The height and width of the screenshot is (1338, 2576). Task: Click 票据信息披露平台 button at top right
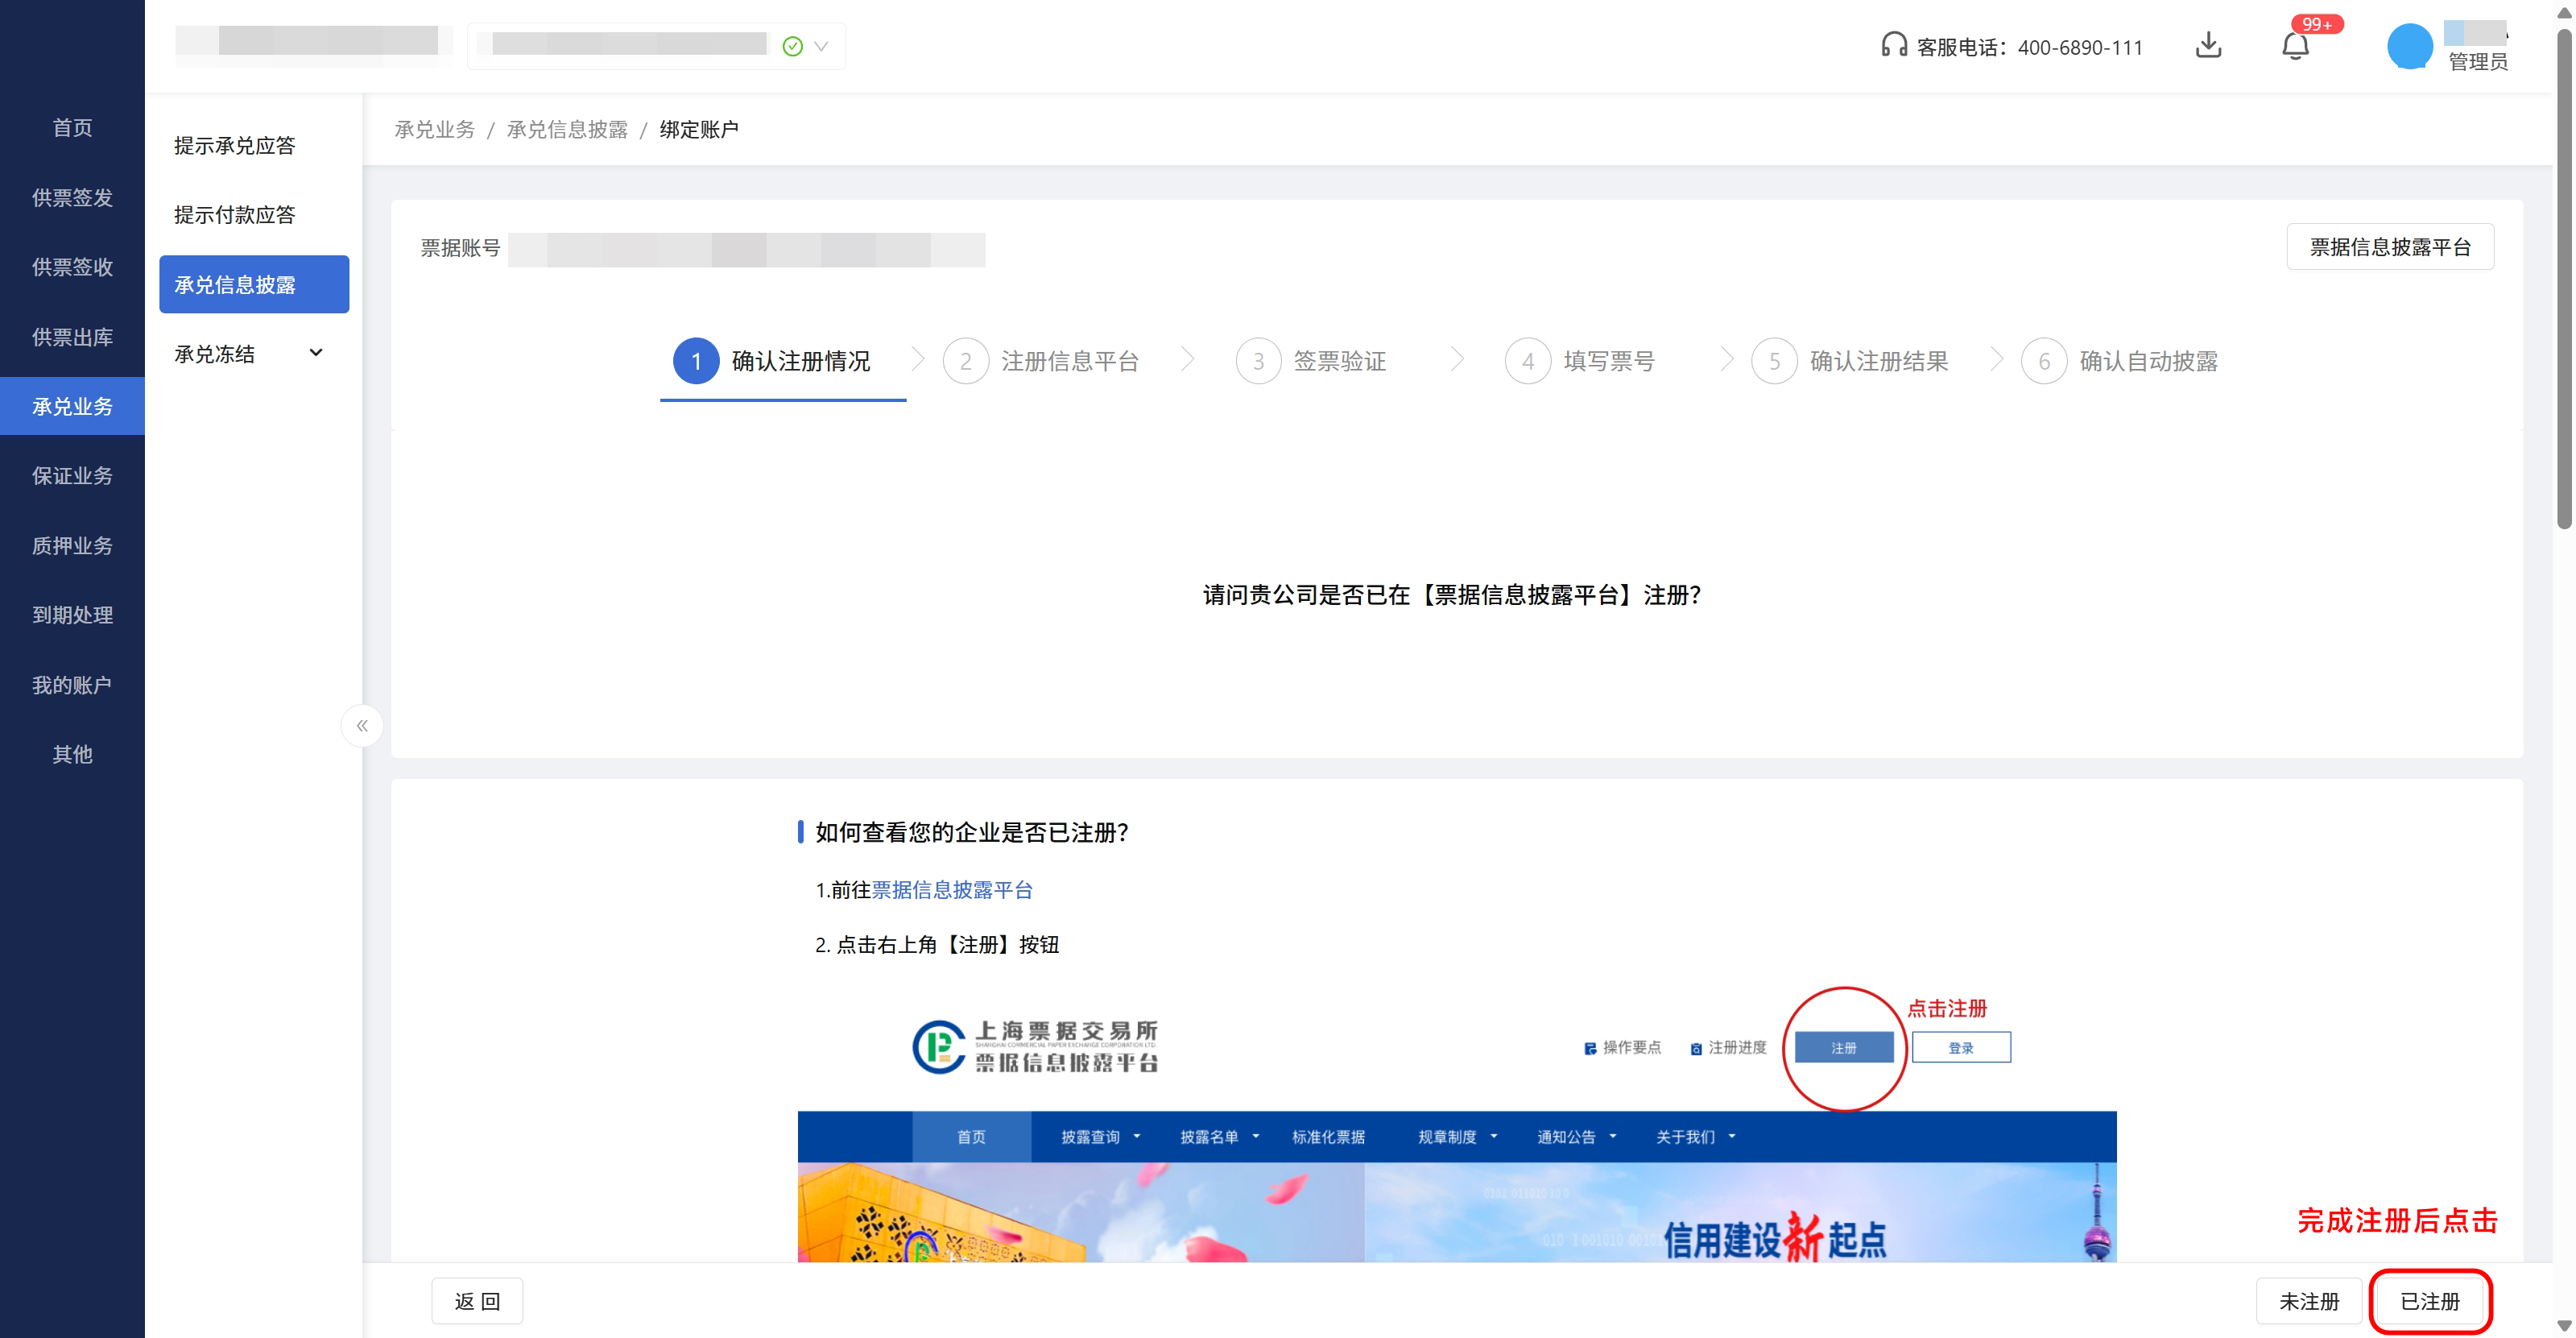coord(2389,247)
